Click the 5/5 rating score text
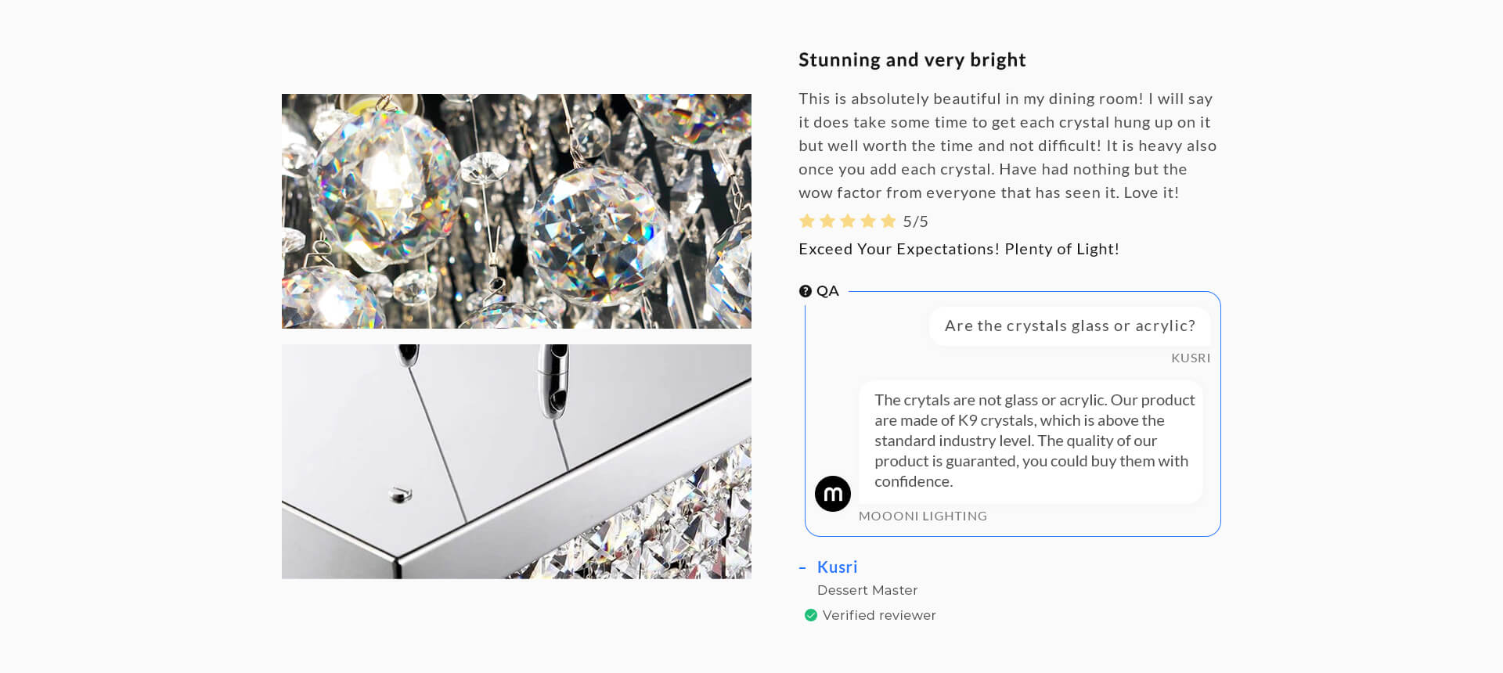 (915, 221)
